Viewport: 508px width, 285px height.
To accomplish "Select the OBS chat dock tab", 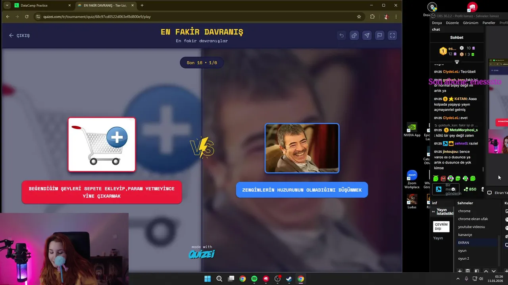I will pyautogui.click(x=436, y=29).
